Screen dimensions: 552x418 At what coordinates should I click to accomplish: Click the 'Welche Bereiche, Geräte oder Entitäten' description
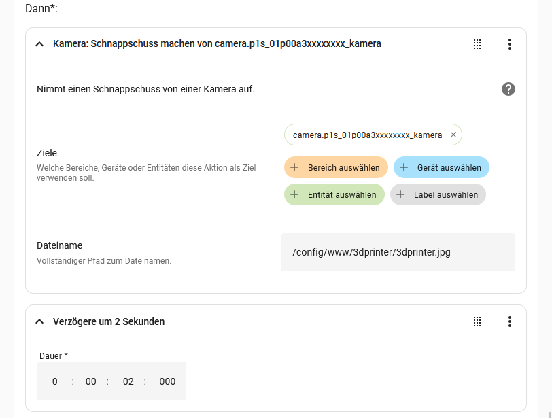[x=146, y=173]
